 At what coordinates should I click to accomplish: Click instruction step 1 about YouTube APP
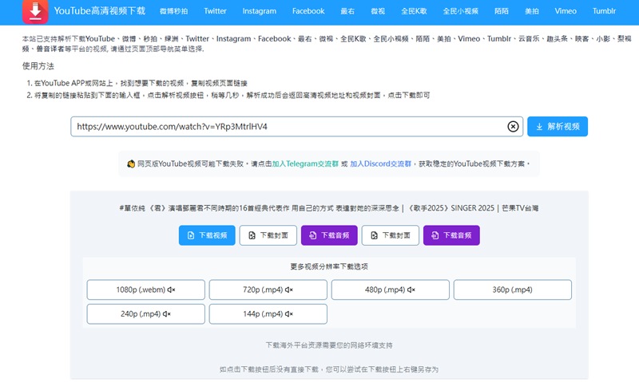click(x=141, y=83)
